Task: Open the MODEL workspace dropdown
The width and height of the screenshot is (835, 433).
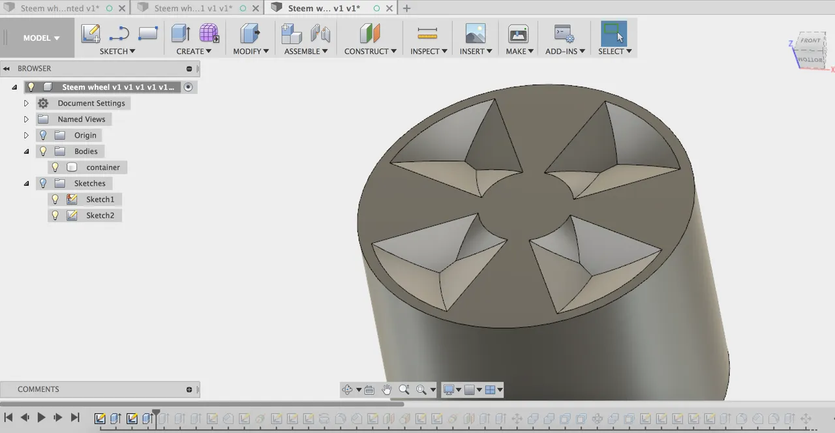Action: click(x=41, y=38)
